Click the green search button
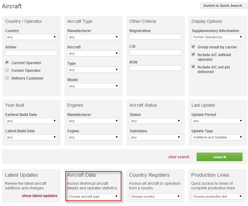The height and width of the screenshot is (206, 248). pos(220,157)
